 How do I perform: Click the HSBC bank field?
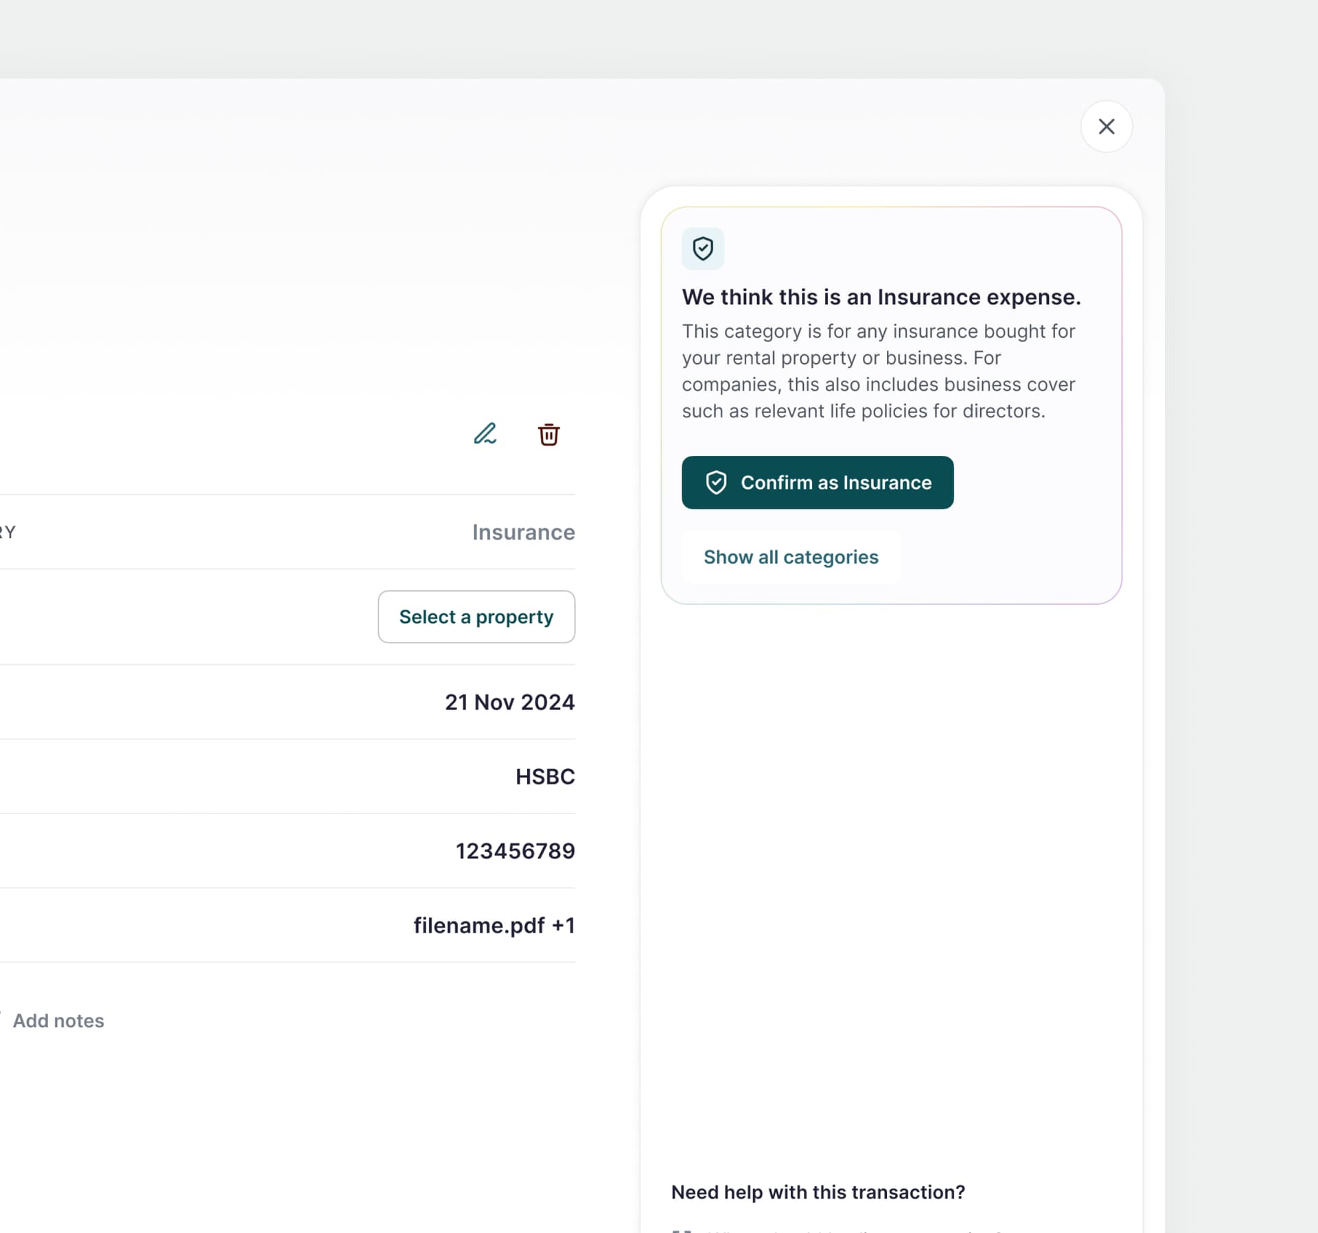pos(544,776)
